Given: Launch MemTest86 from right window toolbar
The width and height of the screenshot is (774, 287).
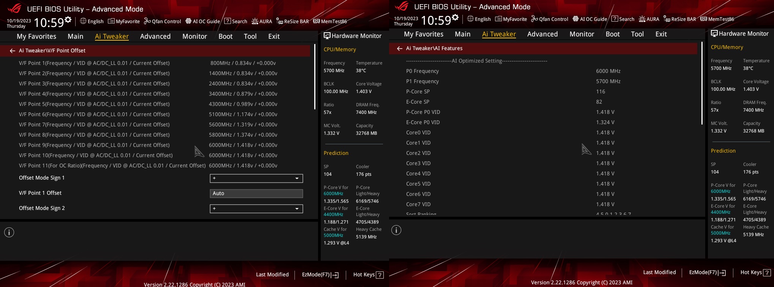Looking at the screenshot, I should [717, 19].
